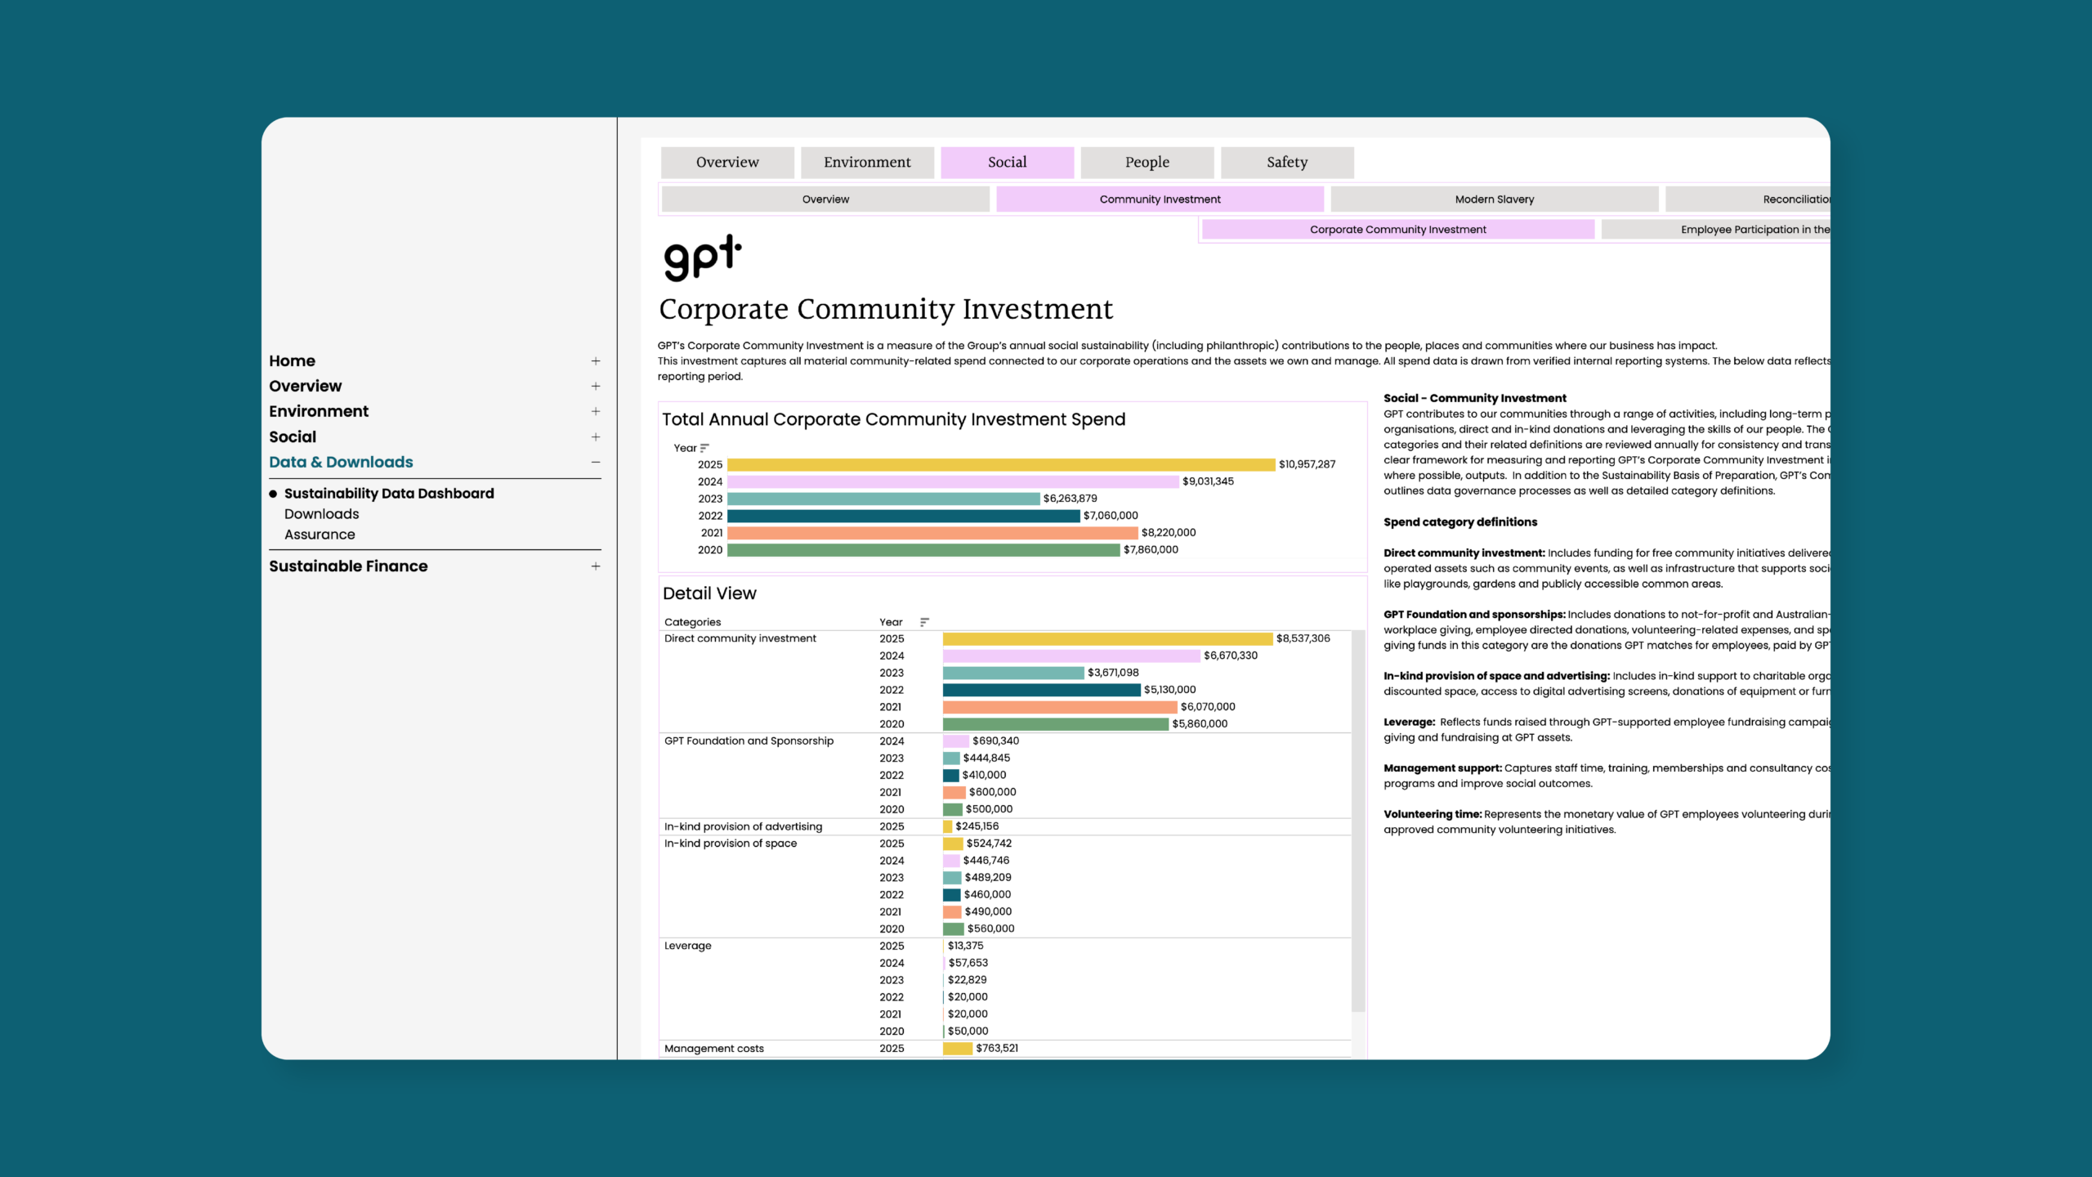Click the GPT logo
Screen dimensions: 2092x1177
tap(703, 257)
